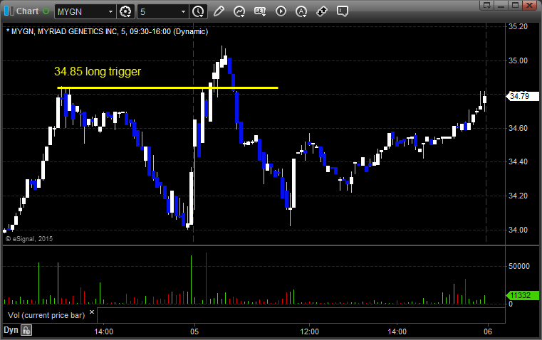Select the pencil drawing tool

coord(219,11)
